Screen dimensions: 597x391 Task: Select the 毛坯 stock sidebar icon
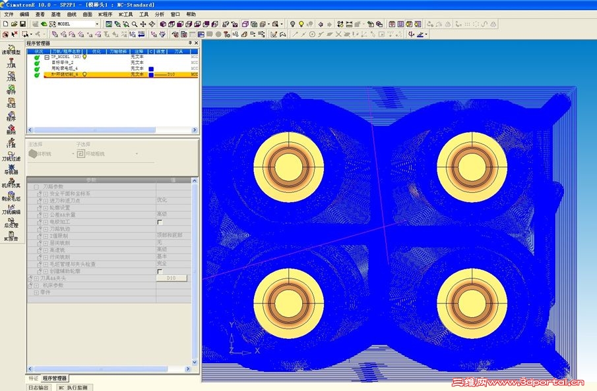11,103
